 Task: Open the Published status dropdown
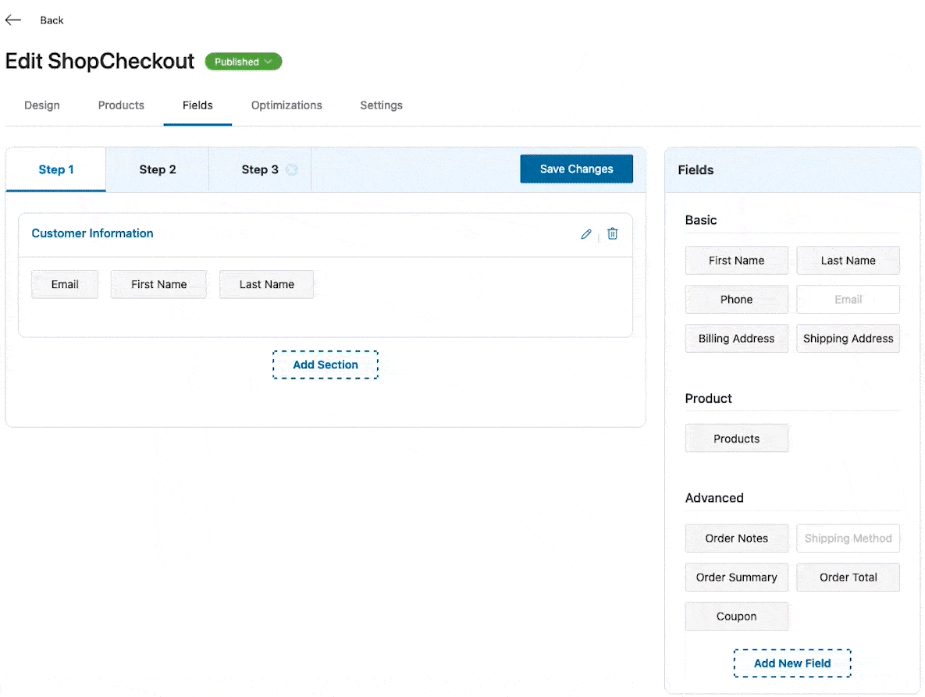(x=243, y=62)
